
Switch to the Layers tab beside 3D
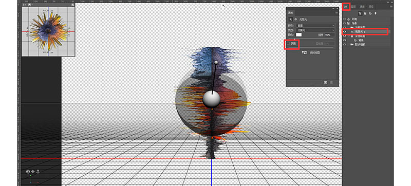click(x=354, y=7)
